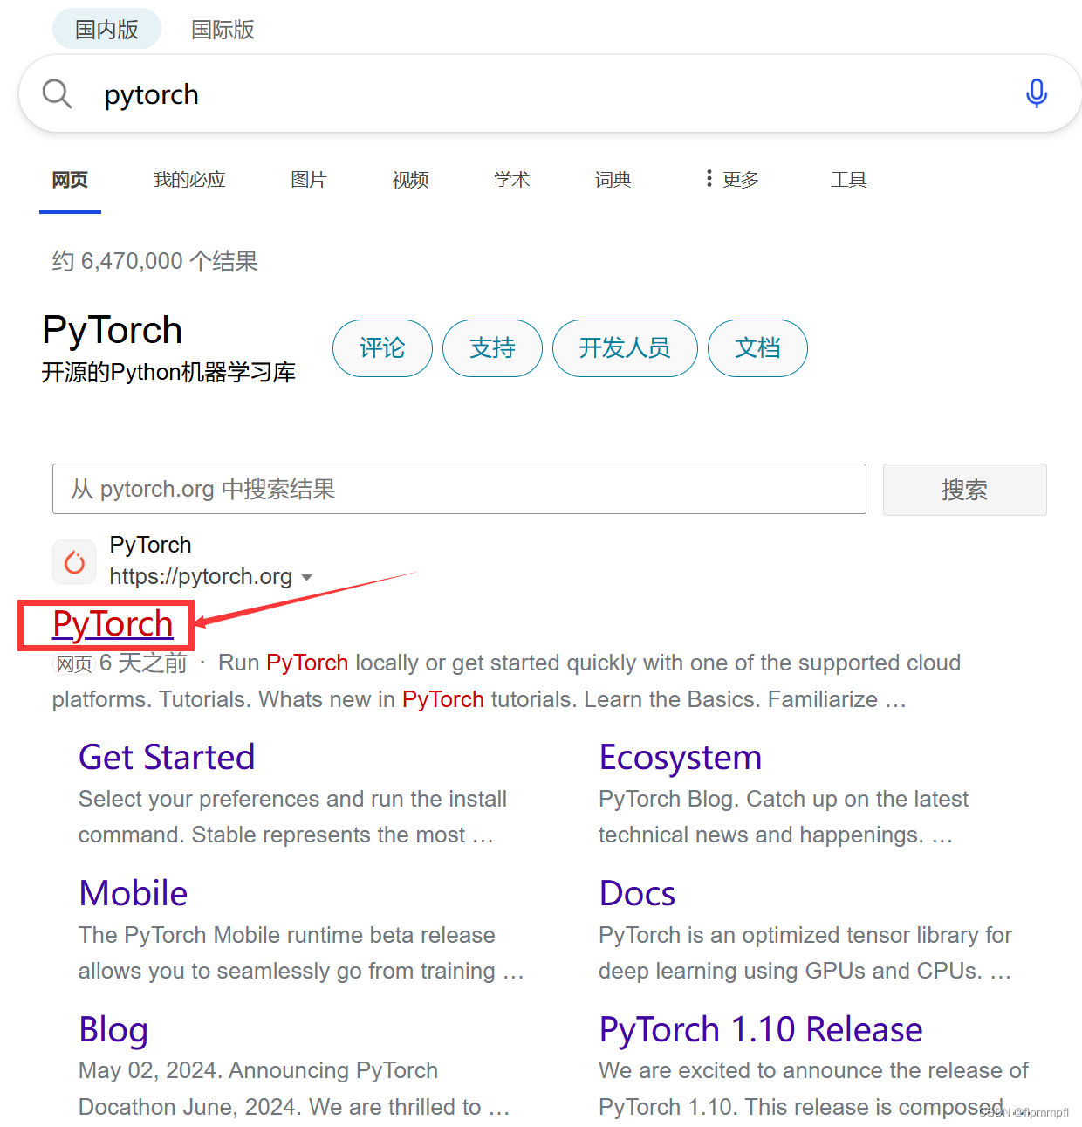Click the PyTorch site name above URL
This screenshot has height=1127, width=1082.
[150, 545]
